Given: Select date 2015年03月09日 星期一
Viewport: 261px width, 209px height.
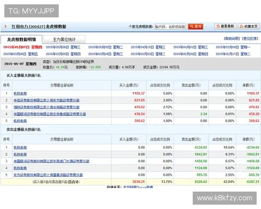Looking at the screenshot, I should [233, 47].
